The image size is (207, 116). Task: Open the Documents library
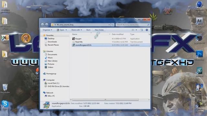pos(52,54)
